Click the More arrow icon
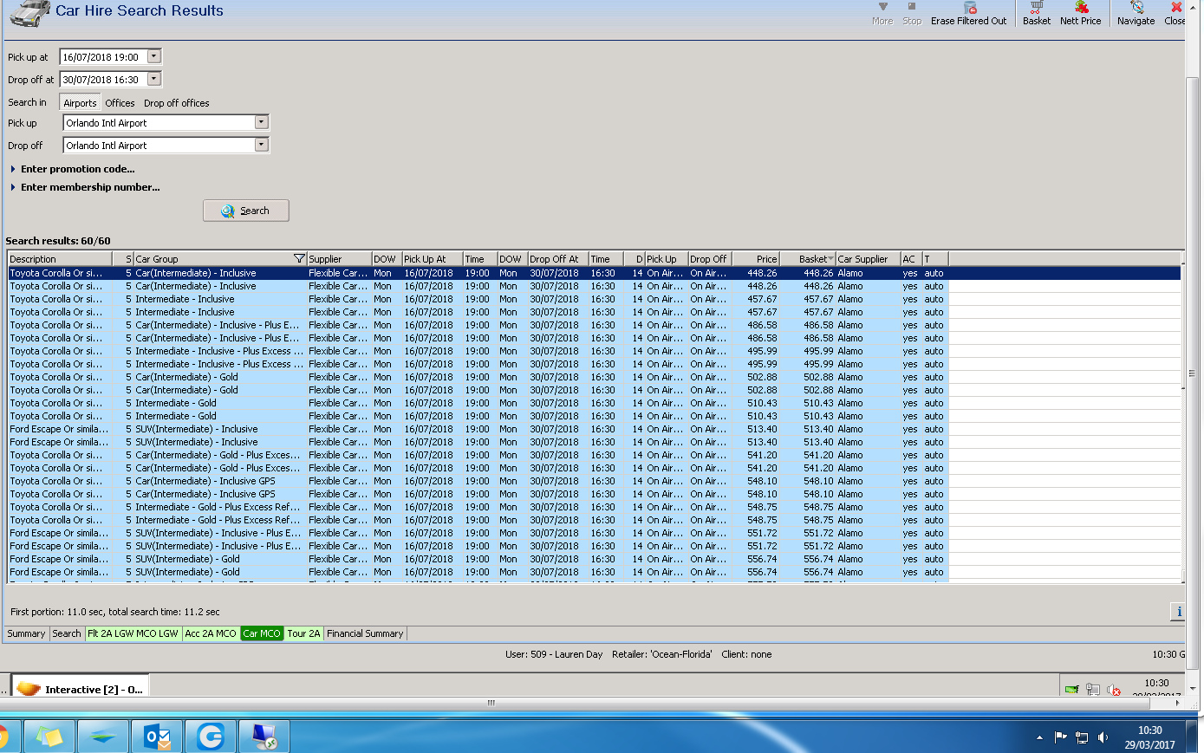Screen dimensions: 1204x753 coord(882,7)
